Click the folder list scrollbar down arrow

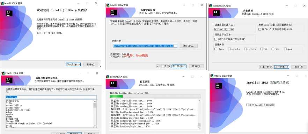pos(95,126)
